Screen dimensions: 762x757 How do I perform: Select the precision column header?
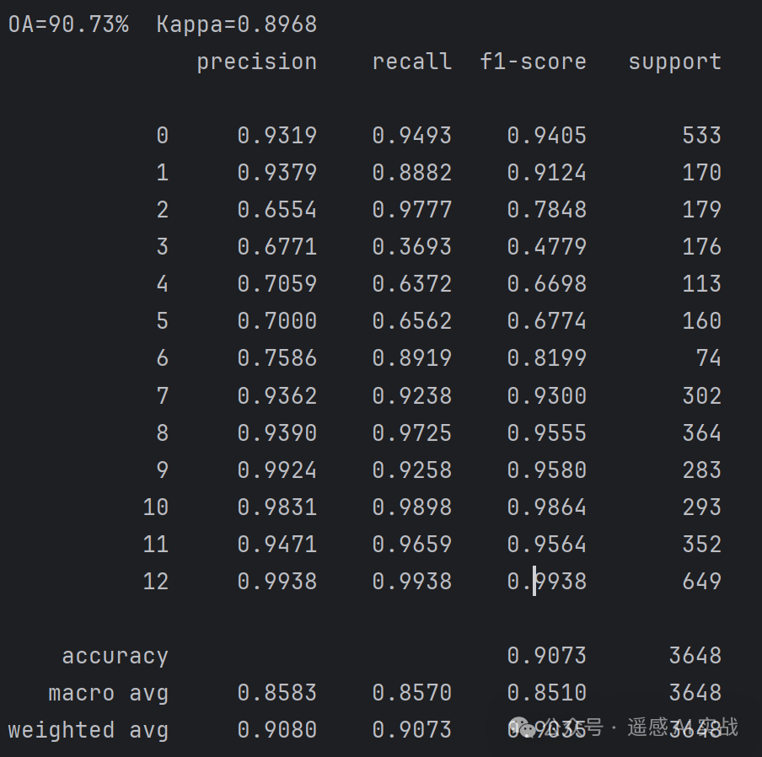click(256, 62)
